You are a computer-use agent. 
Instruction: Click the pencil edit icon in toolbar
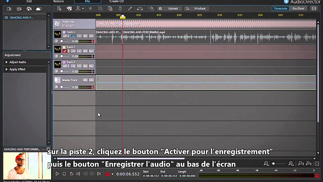(130, 9)
